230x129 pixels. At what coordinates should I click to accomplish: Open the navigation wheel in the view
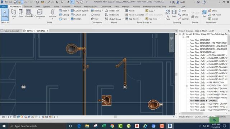click(x=171, y=38)
